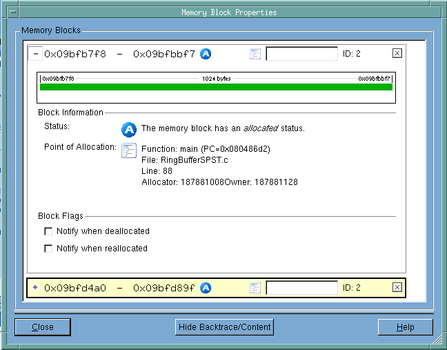Enable Notify when deallocated
This screenshot has width=447, height=350.
(48, 231)
